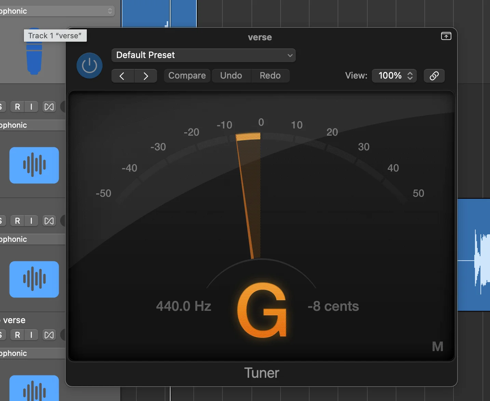Click the Compare button
Image resolution: width=490 pixels, height=401 pixels.
pos(187,75)
